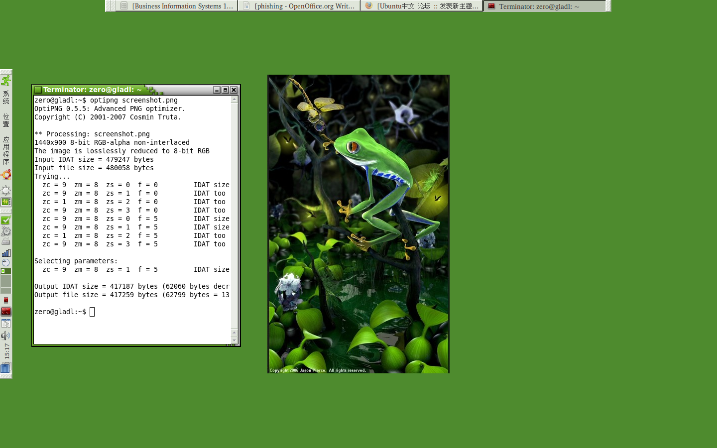Viewport: 717px width, 448px height.
Task: Click the 15:17 clock applet
Action: tap(6, 351)
